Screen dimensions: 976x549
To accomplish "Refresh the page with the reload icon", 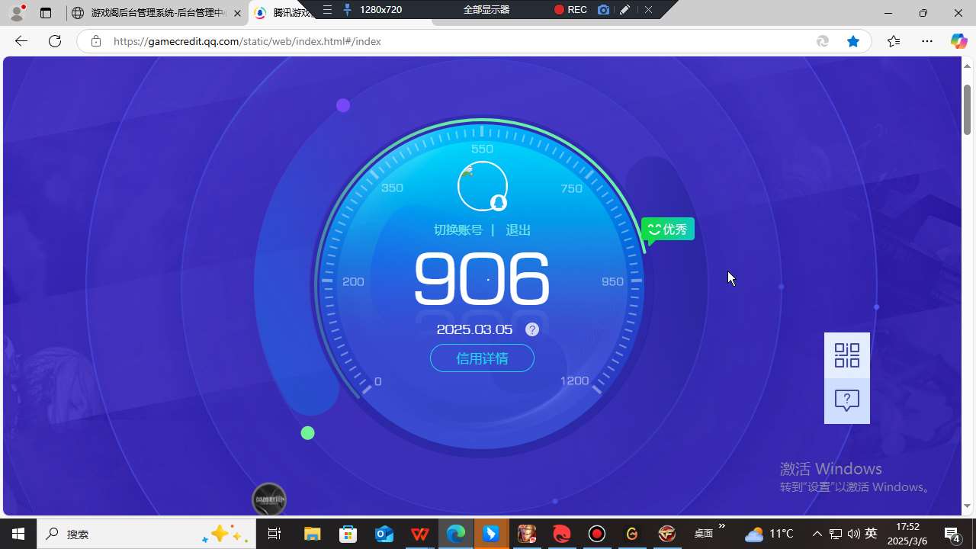I will 55,41.
